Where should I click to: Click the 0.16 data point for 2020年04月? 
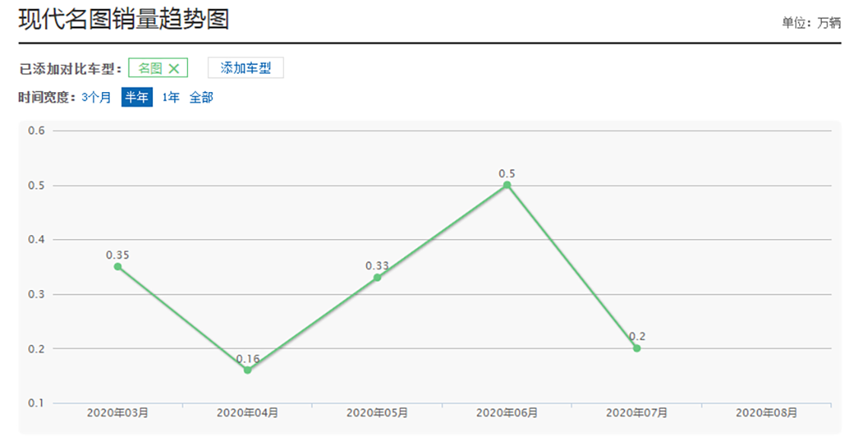[x=247, y=370]
